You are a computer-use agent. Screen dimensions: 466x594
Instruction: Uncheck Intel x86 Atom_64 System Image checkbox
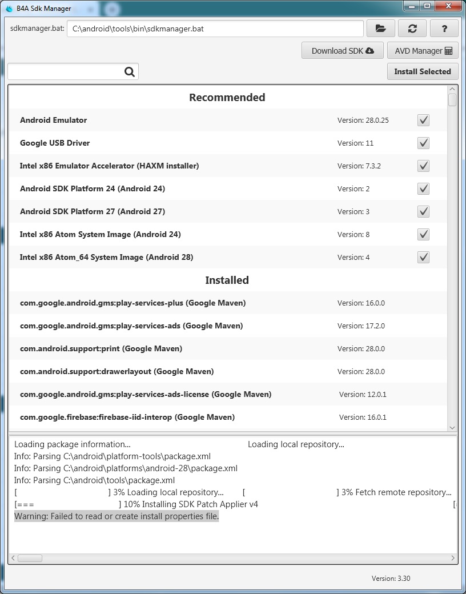coord(423,257)
